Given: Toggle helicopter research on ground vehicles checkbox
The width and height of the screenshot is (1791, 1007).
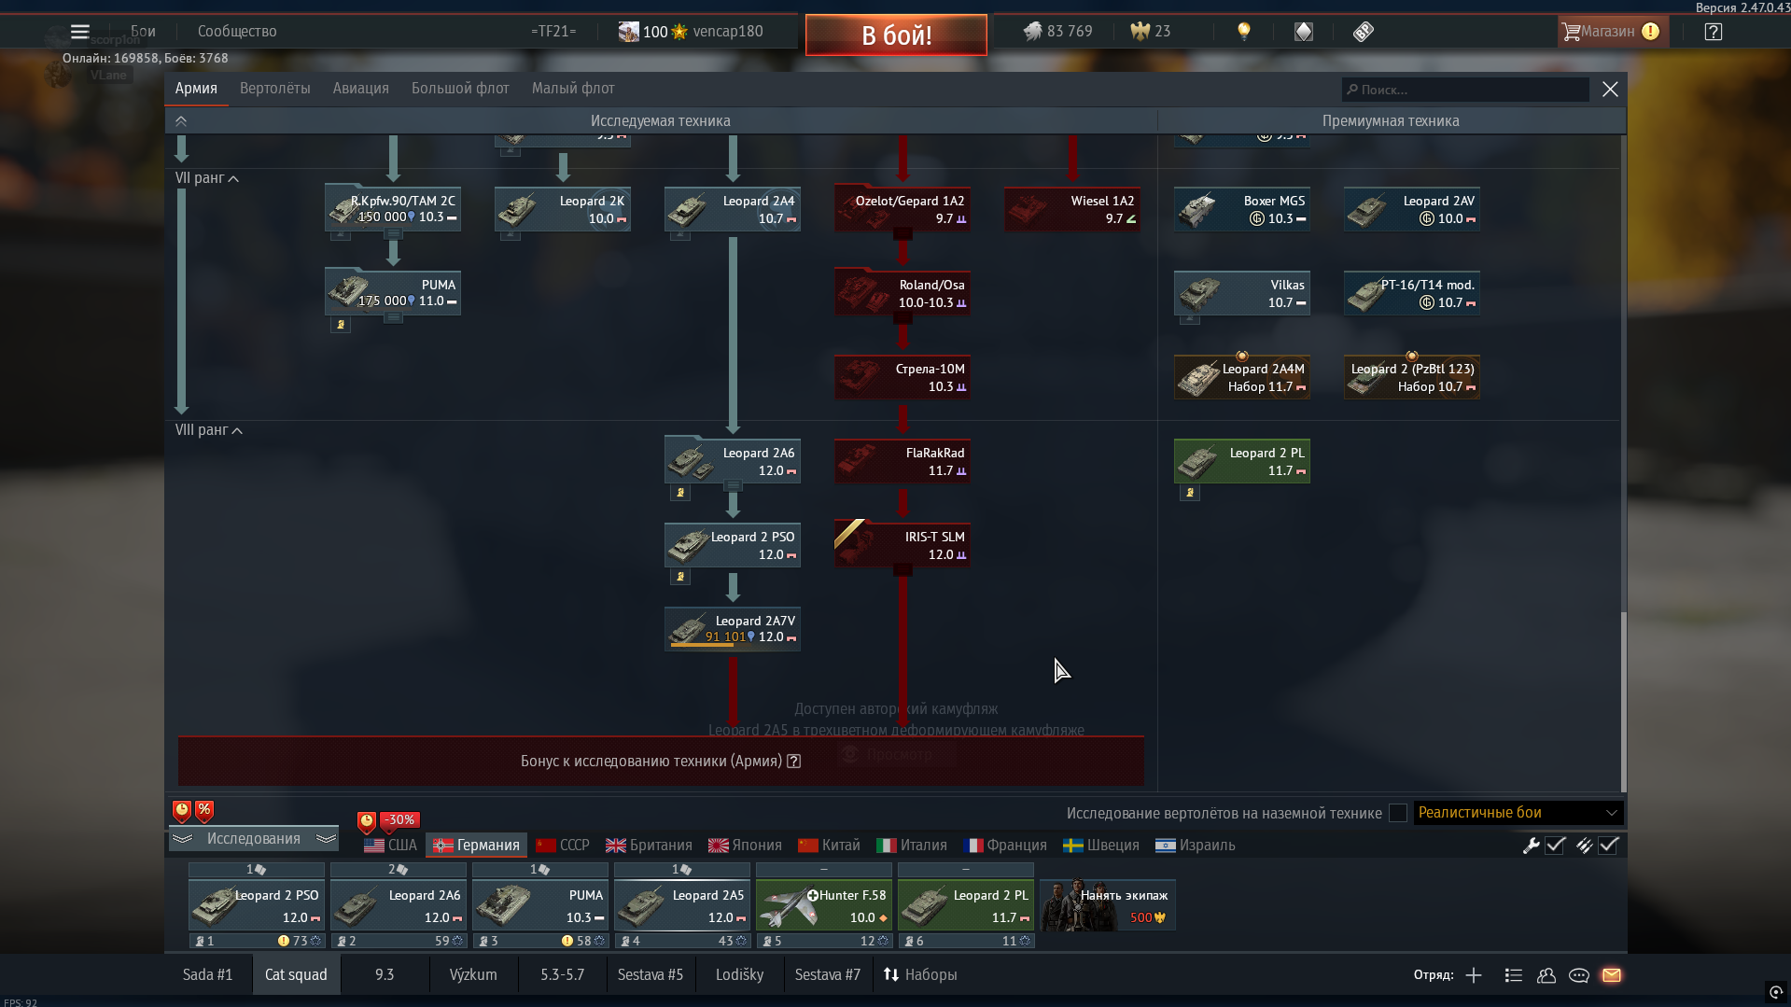Looking at the screenshot, I should click(1397, 813).
